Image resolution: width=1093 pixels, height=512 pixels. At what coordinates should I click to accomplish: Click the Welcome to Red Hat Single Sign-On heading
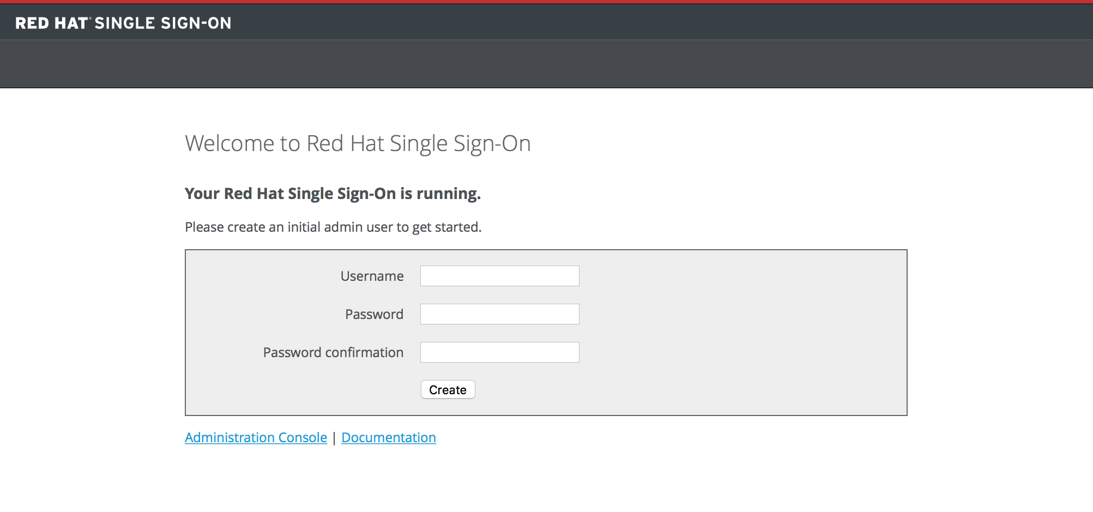coord(358,143)
